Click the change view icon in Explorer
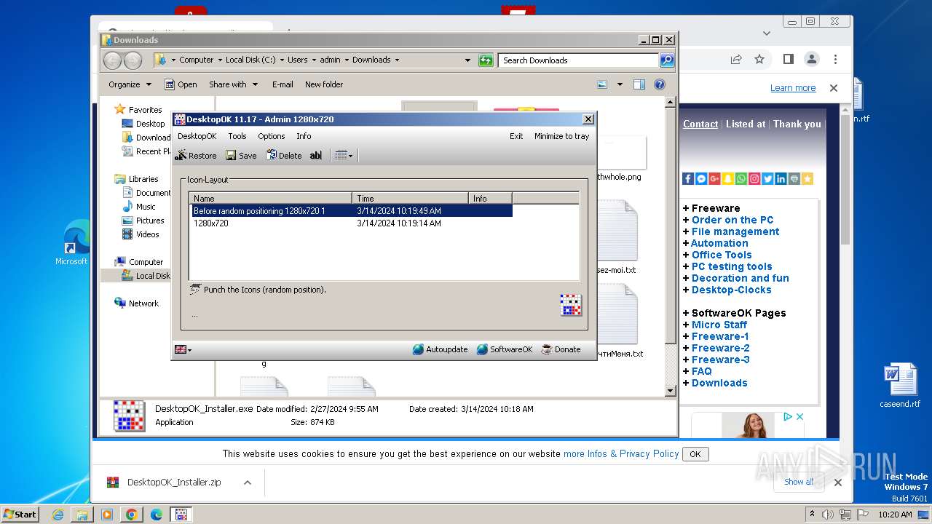Screen dimensions: 932x524 click(x=602, y=84)
